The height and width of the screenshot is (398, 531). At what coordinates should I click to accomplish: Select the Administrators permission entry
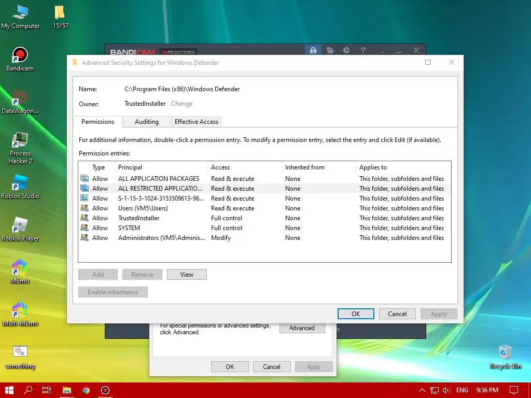(x=265, y=237)
